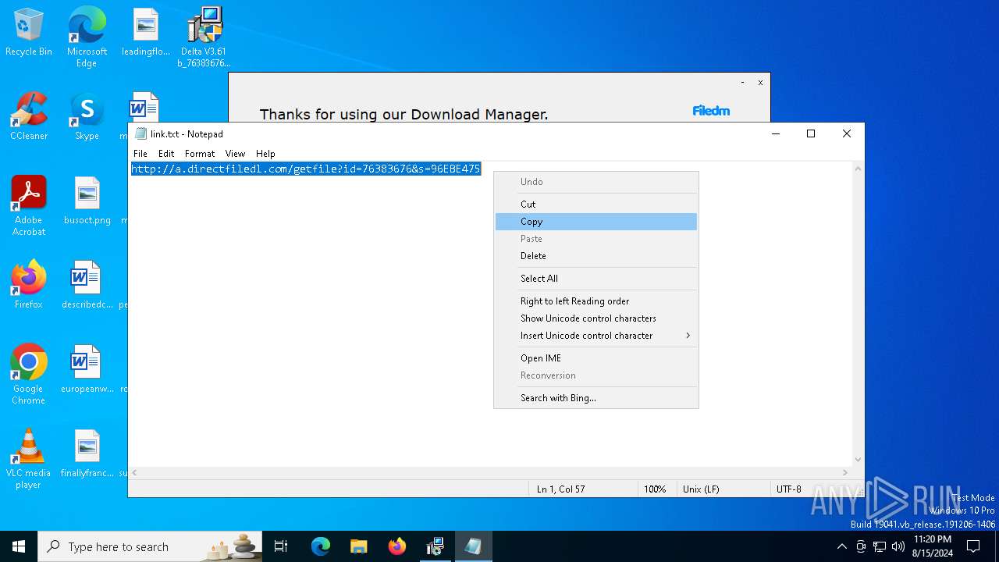Click the taskbar clock showing 11:20 PM
Viewport: 999px width, 562px height.
(x=932, y=546)
